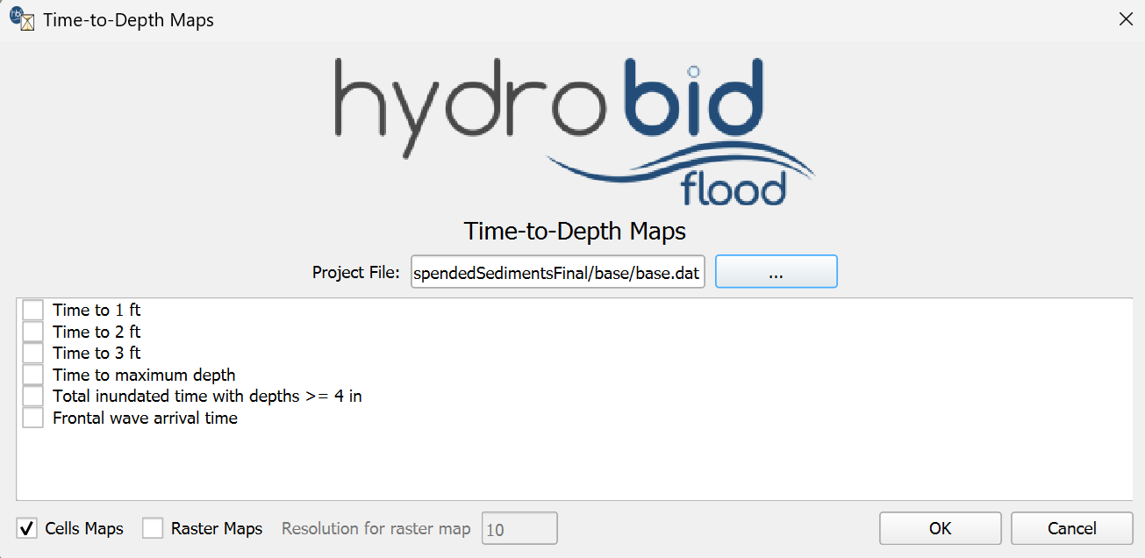Enable the Raster Maps checkbox
The image size is (1145, 558).
tap(154, 528)
